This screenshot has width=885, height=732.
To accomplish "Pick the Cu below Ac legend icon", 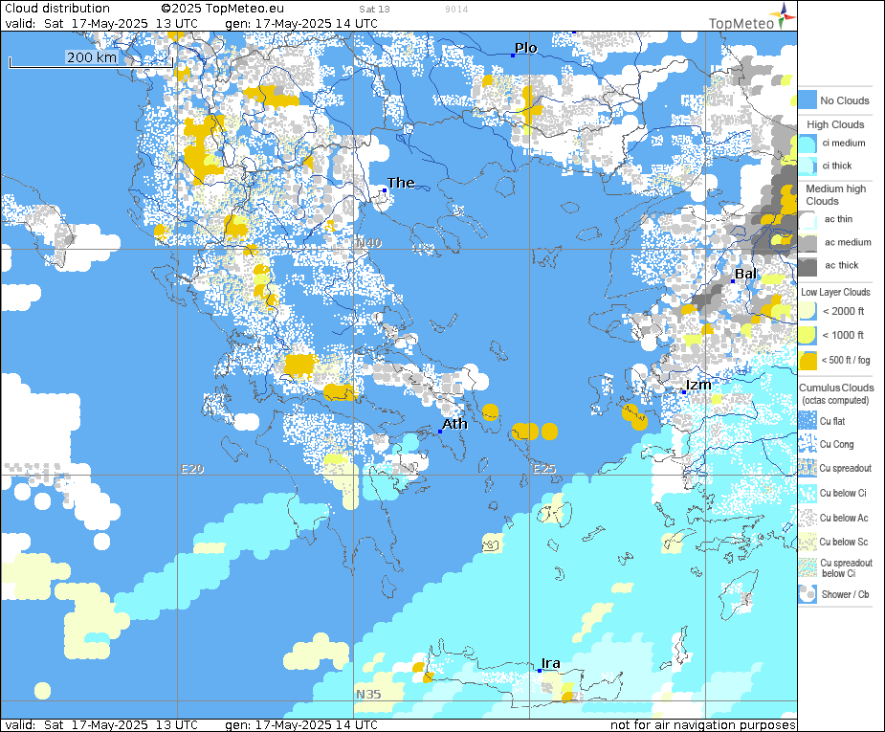I will [x=808, y=518].
